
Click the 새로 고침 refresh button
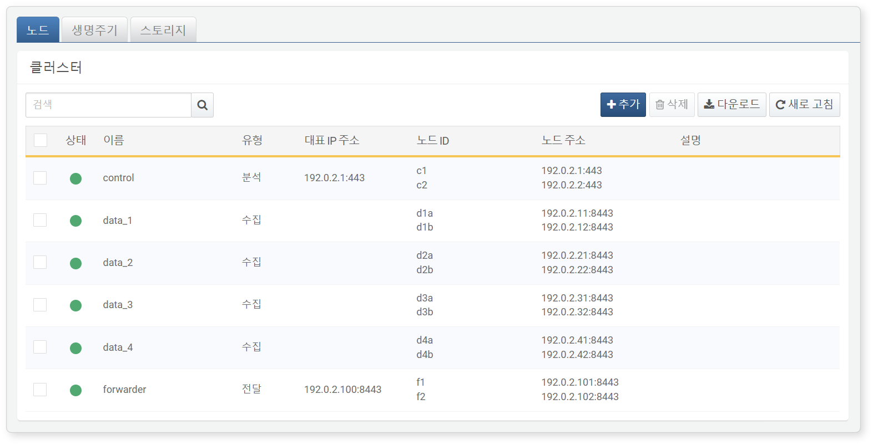[x=804, y=105]
